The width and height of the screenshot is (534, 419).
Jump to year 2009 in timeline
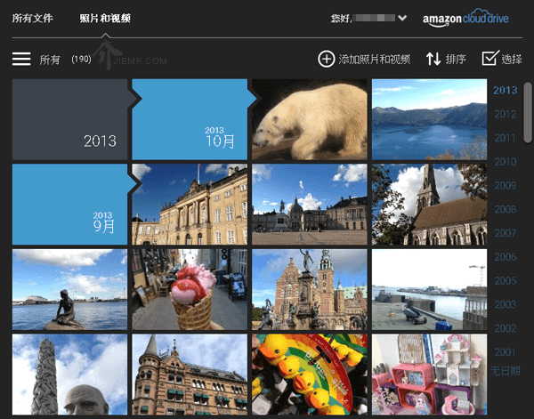click(506, 186)
